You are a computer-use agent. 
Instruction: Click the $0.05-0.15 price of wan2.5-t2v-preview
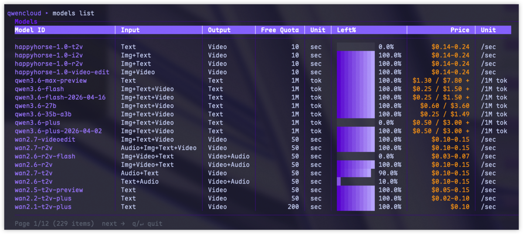[451, 190]
